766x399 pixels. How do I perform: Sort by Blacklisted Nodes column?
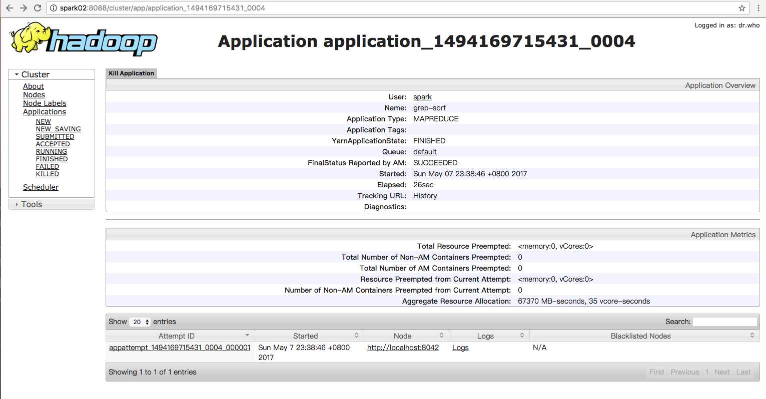644,336
